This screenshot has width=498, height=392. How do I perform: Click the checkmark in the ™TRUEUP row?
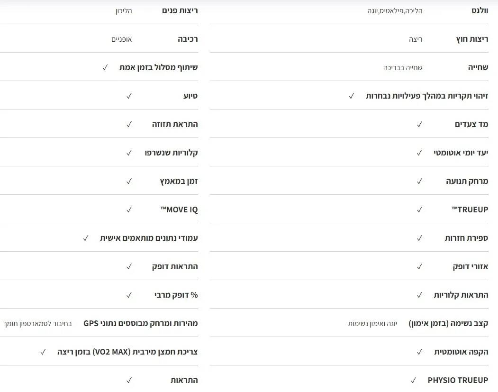[x=419, y=210]
